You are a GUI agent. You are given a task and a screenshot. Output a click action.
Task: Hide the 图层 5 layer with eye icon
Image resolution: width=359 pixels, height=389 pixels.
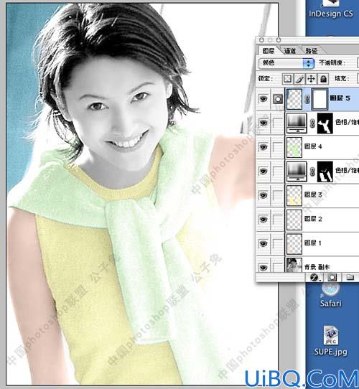coord(264,99)
